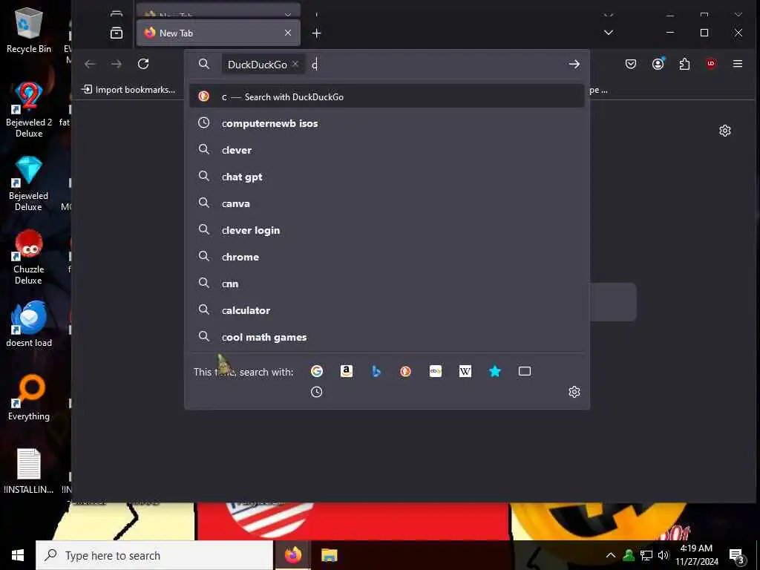This screenshot has width=760, height=570.
Task: Select the New Tab browser tab
Action: [218, 33]
